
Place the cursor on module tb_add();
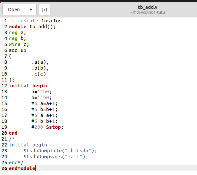pyautogui.click(x=32, y=27)
